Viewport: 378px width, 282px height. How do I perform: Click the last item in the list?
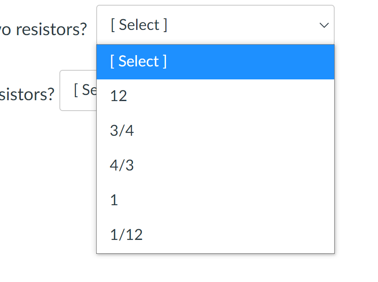[126, 234]
